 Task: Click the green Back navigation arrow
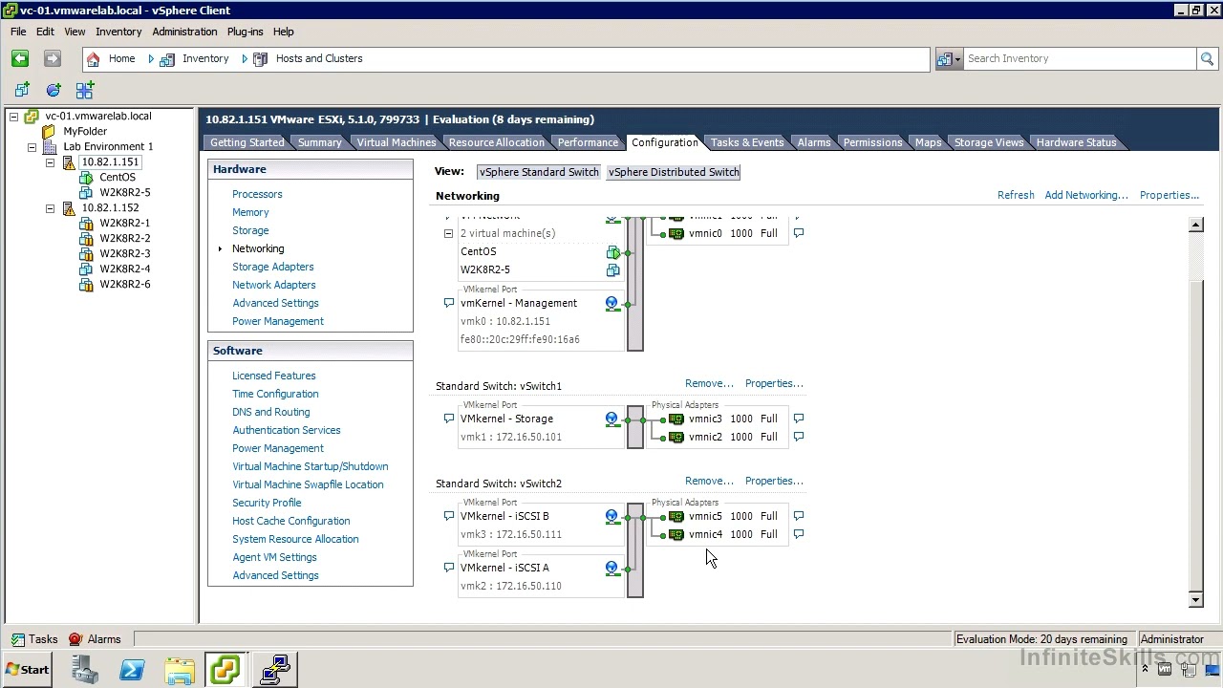pos(20,58)
